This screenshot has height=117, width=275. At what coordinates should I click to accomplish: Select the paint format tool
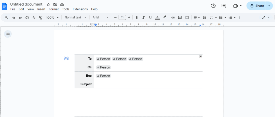click(x=41, y=18)
